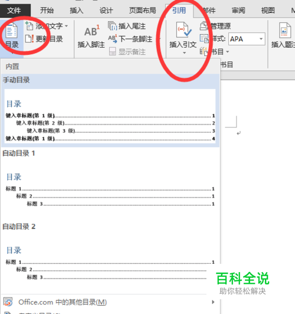Choose the 自动目录 2 preview thumbnail
295x314 pixels.
click(x=110, y=263)
